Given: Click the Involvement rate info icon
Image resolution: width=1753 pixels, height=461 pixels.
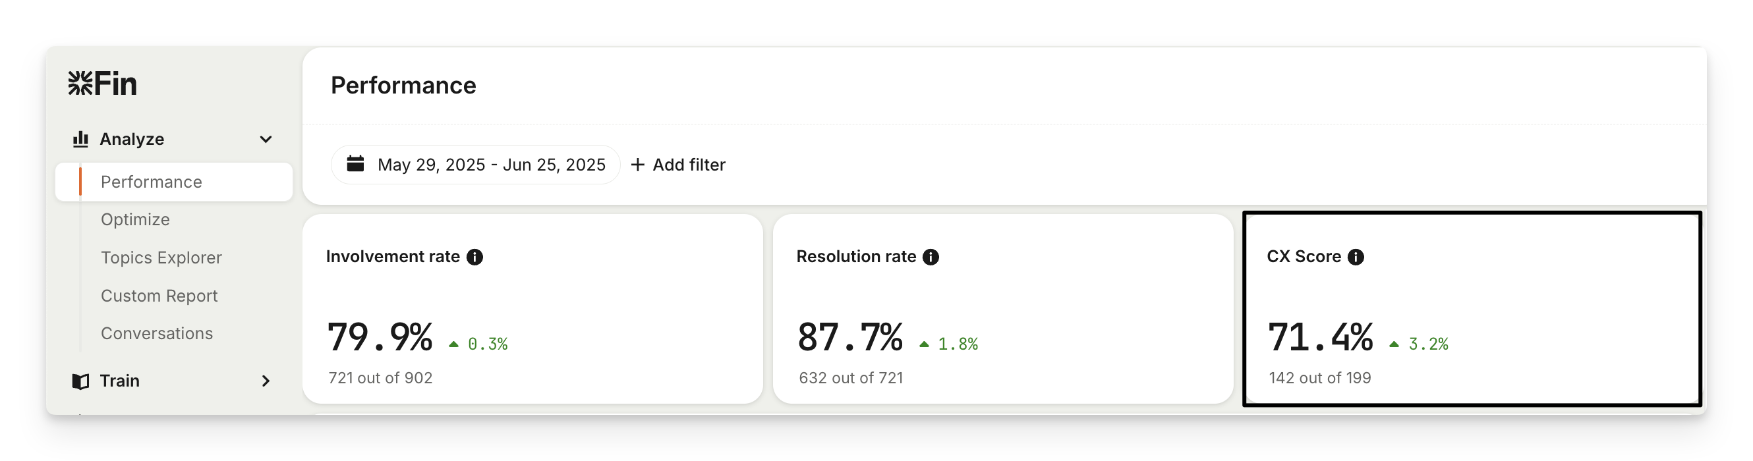Looking at the screenshot, I should click(x=475, y=257).
